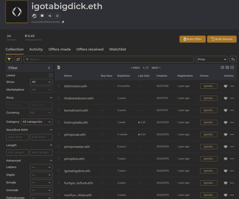
Task: Switch to the Collection tab
Action: point(15,50)
